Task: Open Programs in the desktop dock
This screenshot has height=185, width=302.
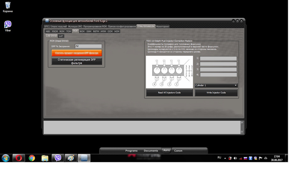Action: pyautogui.click(x=131, y=151)
